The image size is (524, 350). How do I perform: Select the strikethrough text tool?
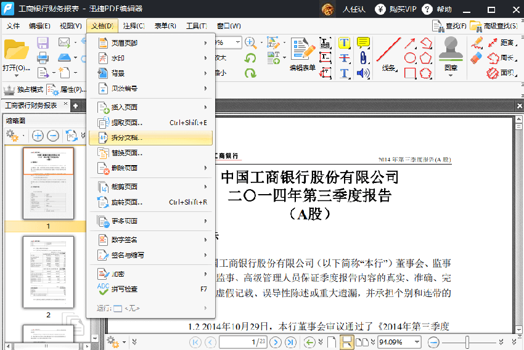pyautogui.click(x=344, y=58)
